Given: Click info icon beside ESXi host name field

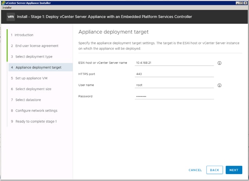Looking at the screenshot, I should pos(219,63).
